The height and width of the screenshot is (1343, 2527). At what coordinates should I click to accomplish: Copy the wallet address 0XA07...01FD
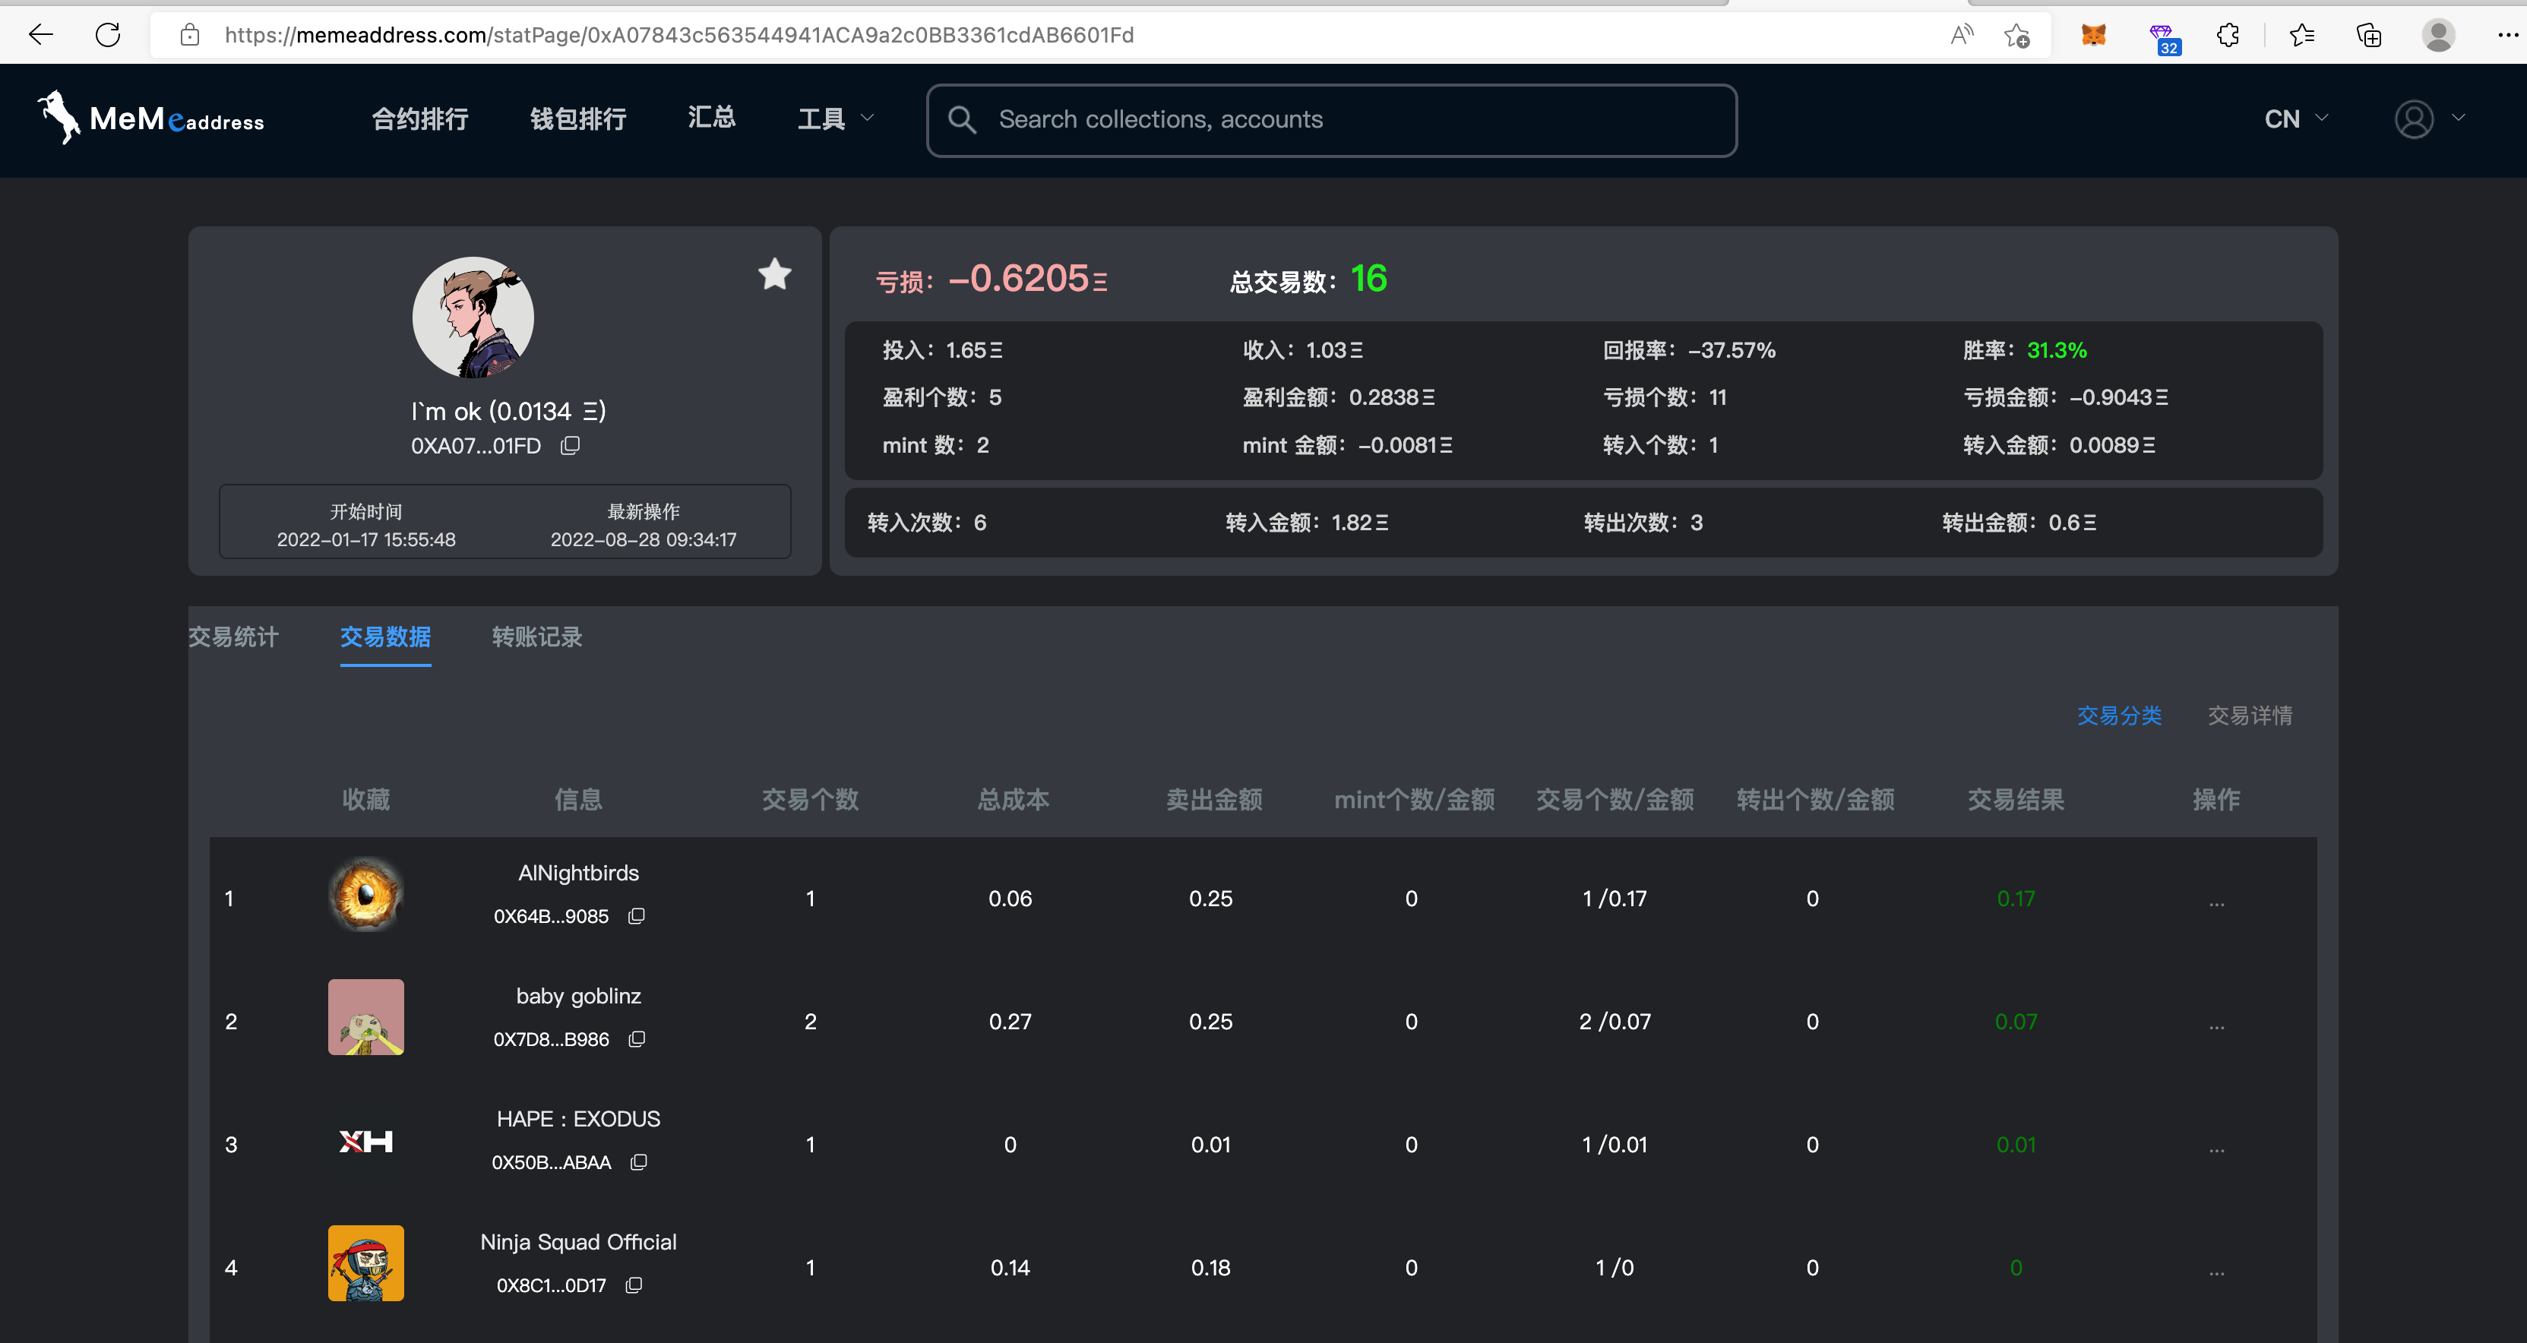pyautogui.click(x=570, y=445)
